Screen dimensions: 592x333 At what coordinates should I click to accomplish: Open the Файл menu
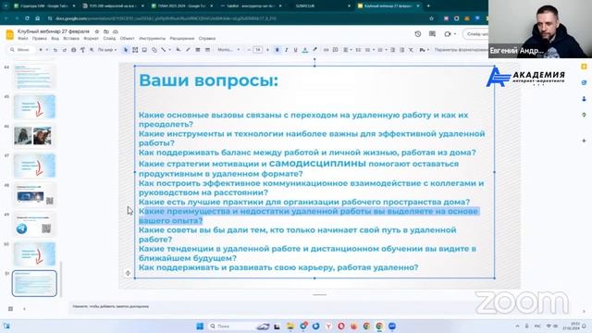tap(22, 39)
